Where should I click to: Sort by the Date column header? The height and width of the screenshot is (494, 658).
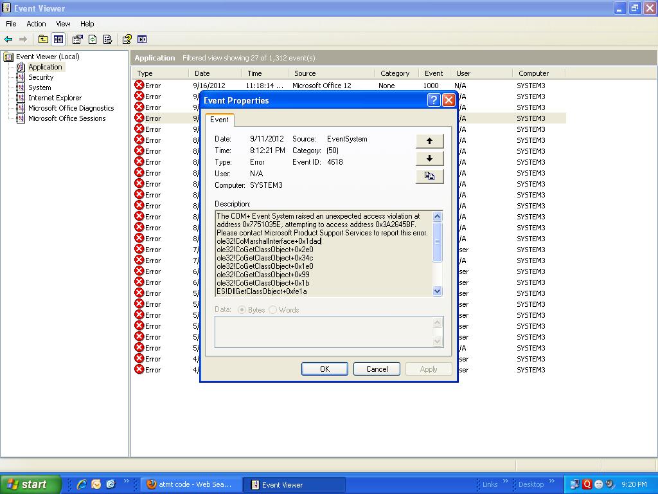point(215,73)
